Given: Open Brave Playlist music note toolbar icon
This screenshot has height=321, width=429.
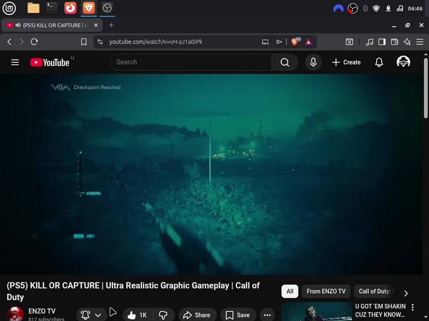Looking at the screenshot, I should click(370, 42).
